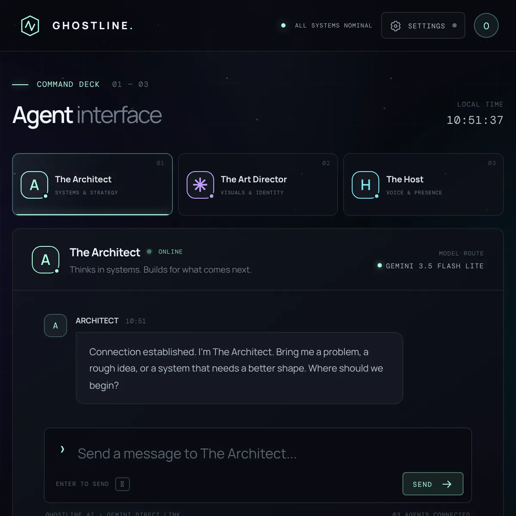Viewport: 516px width, 516px height.
Task: Click the settings gear icon
Action: pos(396,26)
